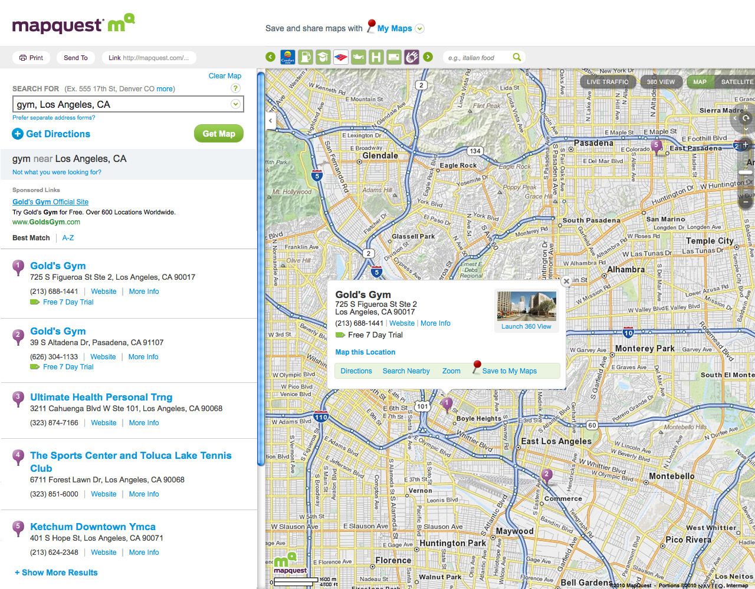Toggle the 360 View mode
The height and width of the screenshot is (589, 755).
(x=661, y=82)
